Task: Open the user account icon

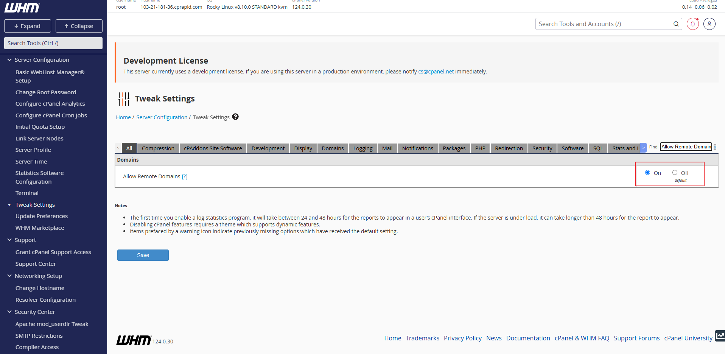Action: click(709, 24)
